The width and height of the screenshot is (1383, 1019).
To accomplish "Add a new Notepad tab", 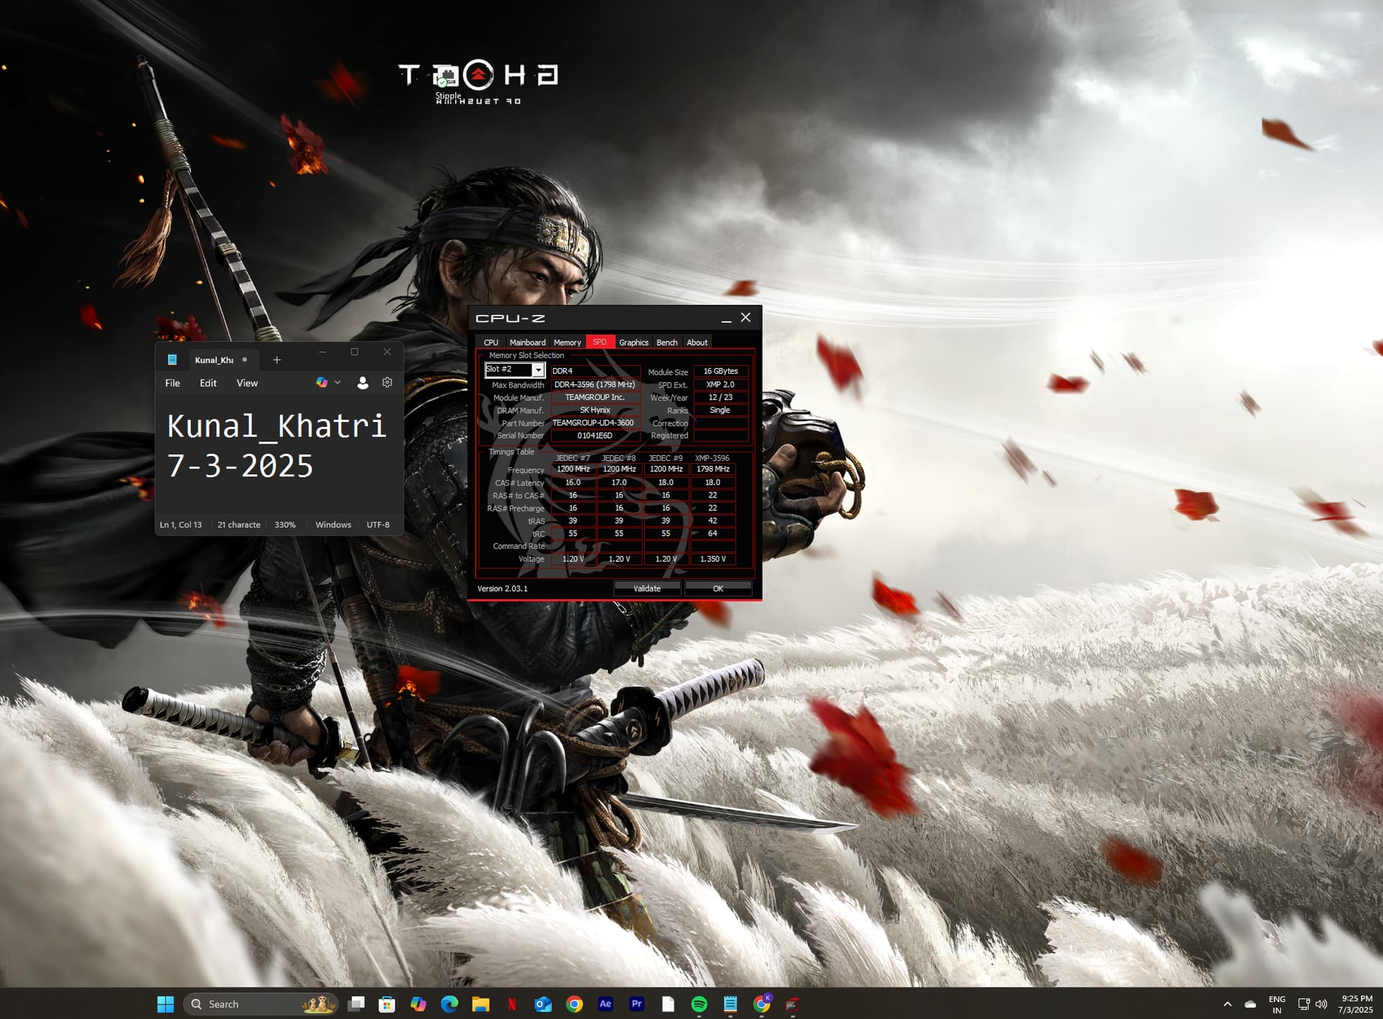I will point(277,360).
